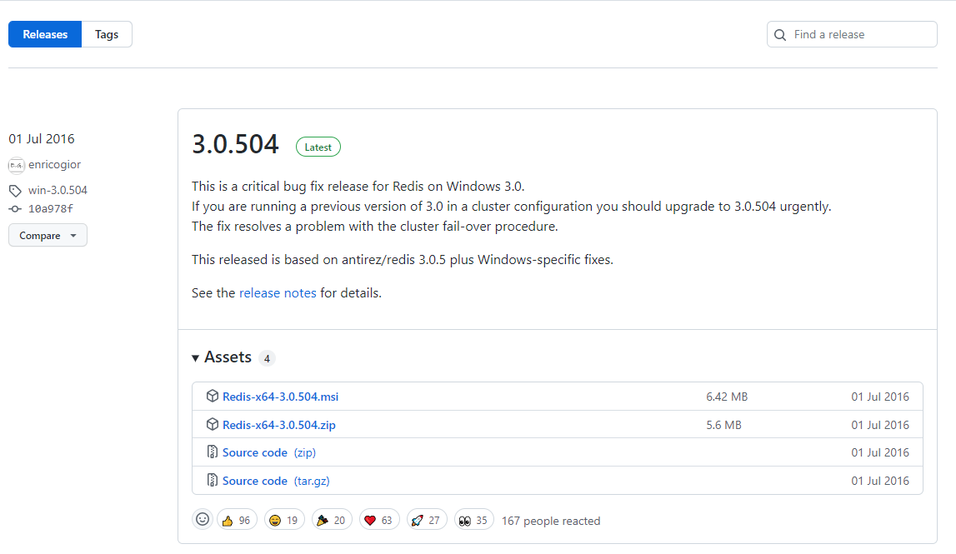Click the date in the Source code (tar.gz) row

pos(880,481)
